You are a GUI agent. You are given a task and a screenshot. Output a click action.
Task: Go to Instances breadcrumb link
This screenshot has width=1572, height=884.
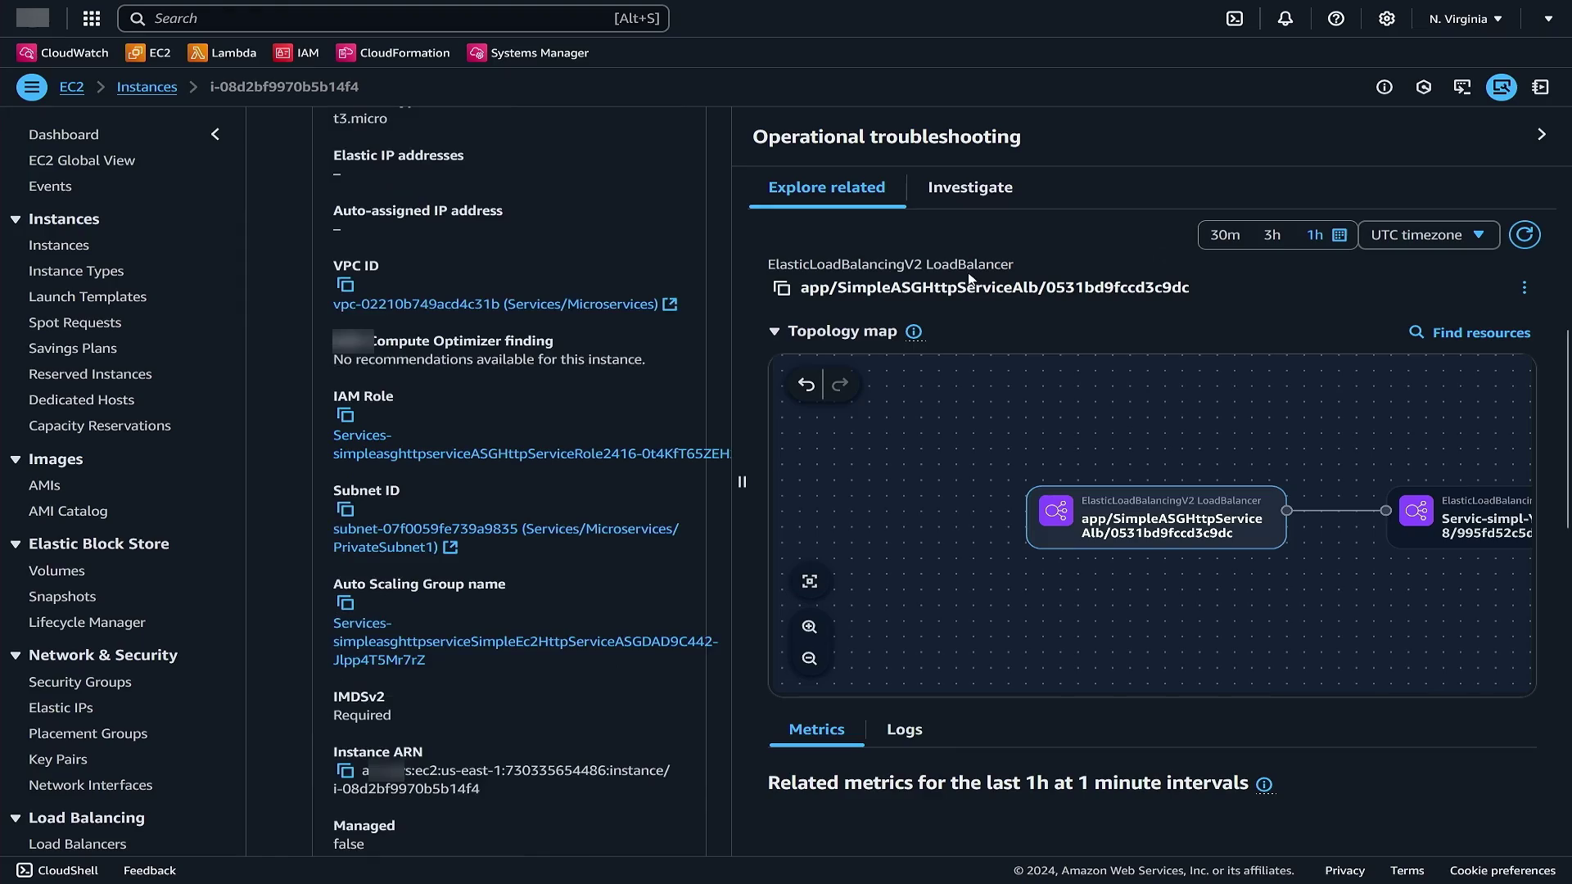tap(147, 87)
